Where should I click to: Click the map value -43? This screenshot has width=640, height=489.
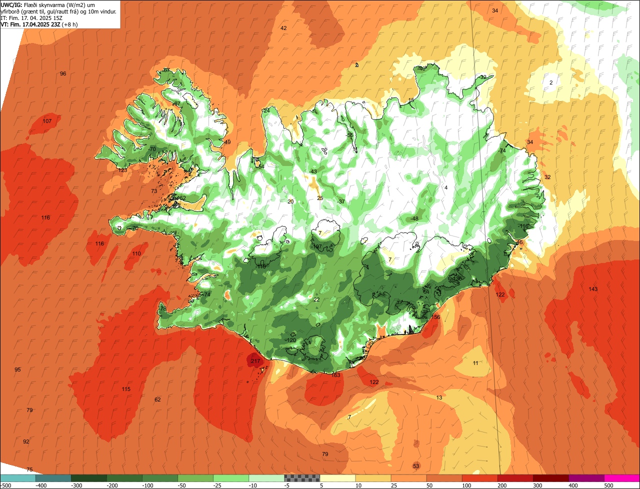pos(313,171)
